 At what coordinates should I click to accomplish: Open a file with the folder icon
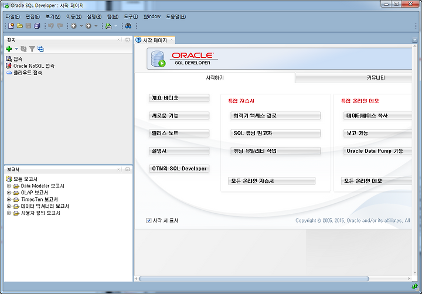click(x=20, y=26)
